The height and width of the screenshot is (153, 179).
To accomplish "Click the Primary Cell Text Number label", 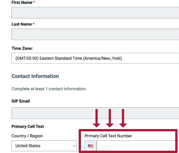I will pos(108,136).
